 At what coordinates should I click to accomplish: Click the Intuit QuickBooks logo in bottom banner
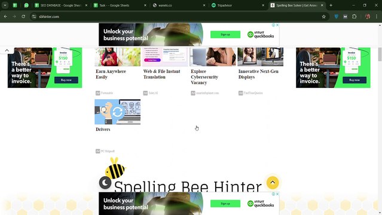(x=261, y=204)
